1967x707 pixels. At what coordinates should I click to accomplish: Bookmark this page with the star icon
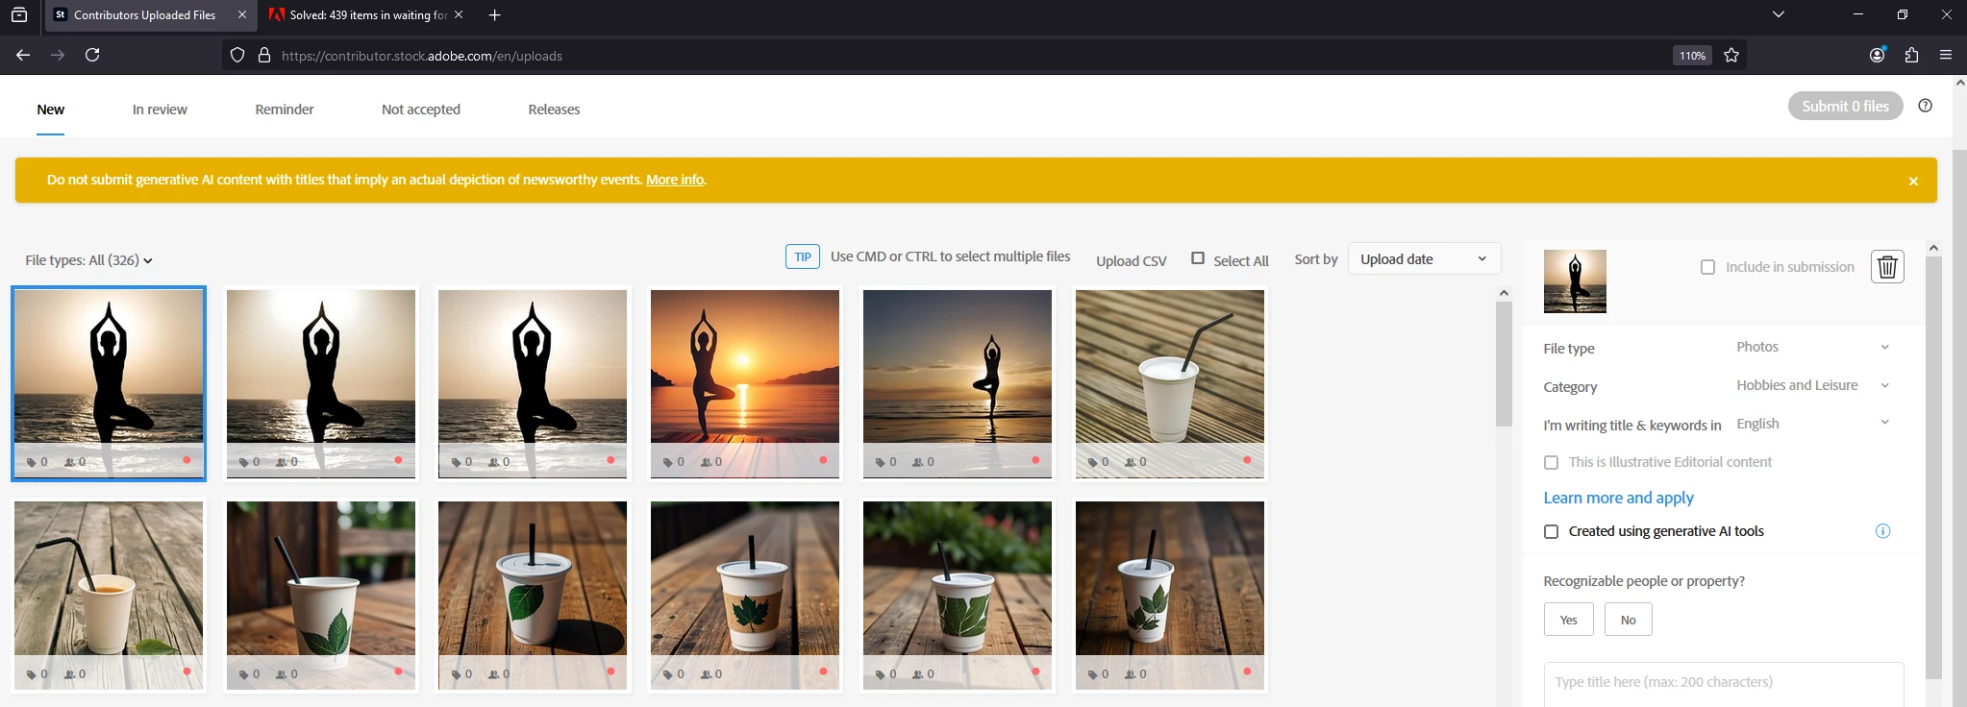pyautogui.click(x=1731, y=56)
